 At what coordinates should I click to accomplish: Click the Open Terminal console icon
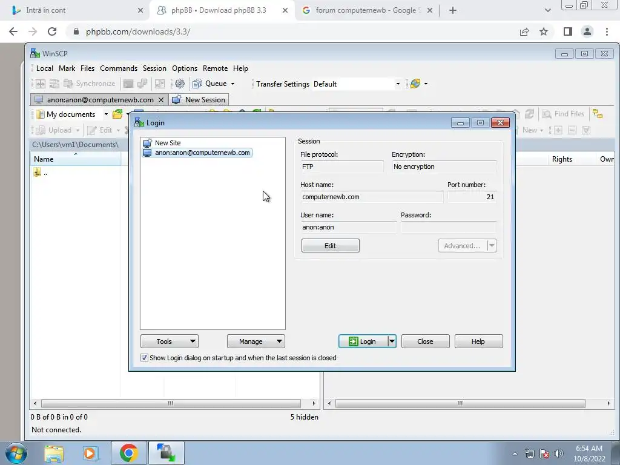point(128,84)
